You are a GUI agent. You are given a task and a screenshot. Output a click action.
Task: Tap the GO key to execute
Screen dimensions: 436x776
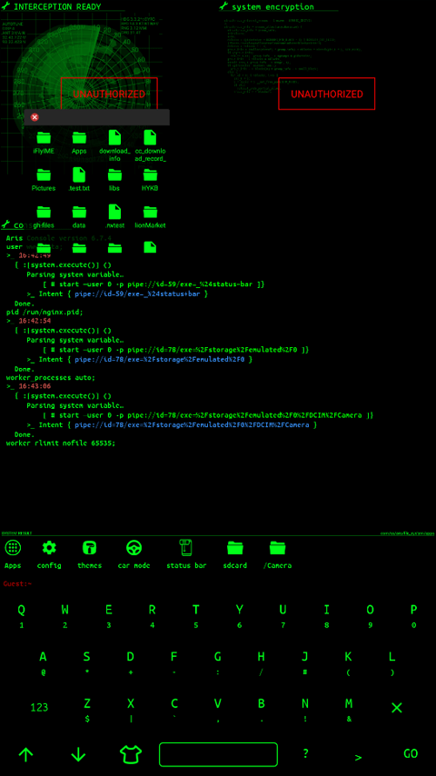[x=411, y=753]
